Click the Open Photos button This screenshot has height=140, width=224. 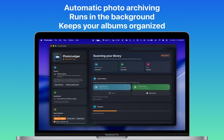coord(59,85)
